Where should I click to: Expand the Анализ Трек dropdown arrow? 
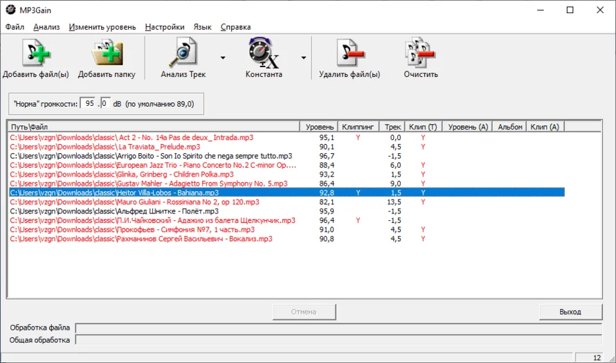pyautogui.click(x=222, y=58)
